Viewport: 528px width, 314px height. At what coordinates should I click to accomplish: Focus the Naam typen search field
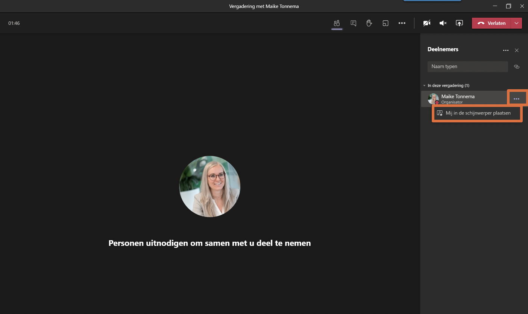[x=467, y=67]
